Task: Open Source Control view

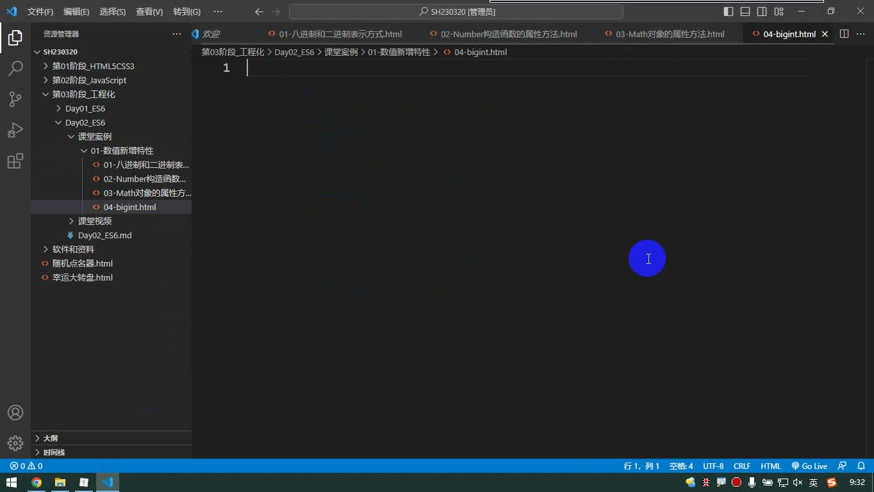Action: pyautogui.click(x=15, y=99)
